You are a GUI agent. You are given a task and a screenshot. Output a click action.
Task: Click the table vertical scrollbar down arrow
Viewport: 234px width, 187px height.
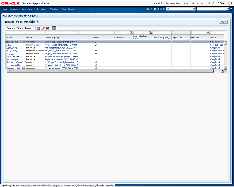pos(225,68)
